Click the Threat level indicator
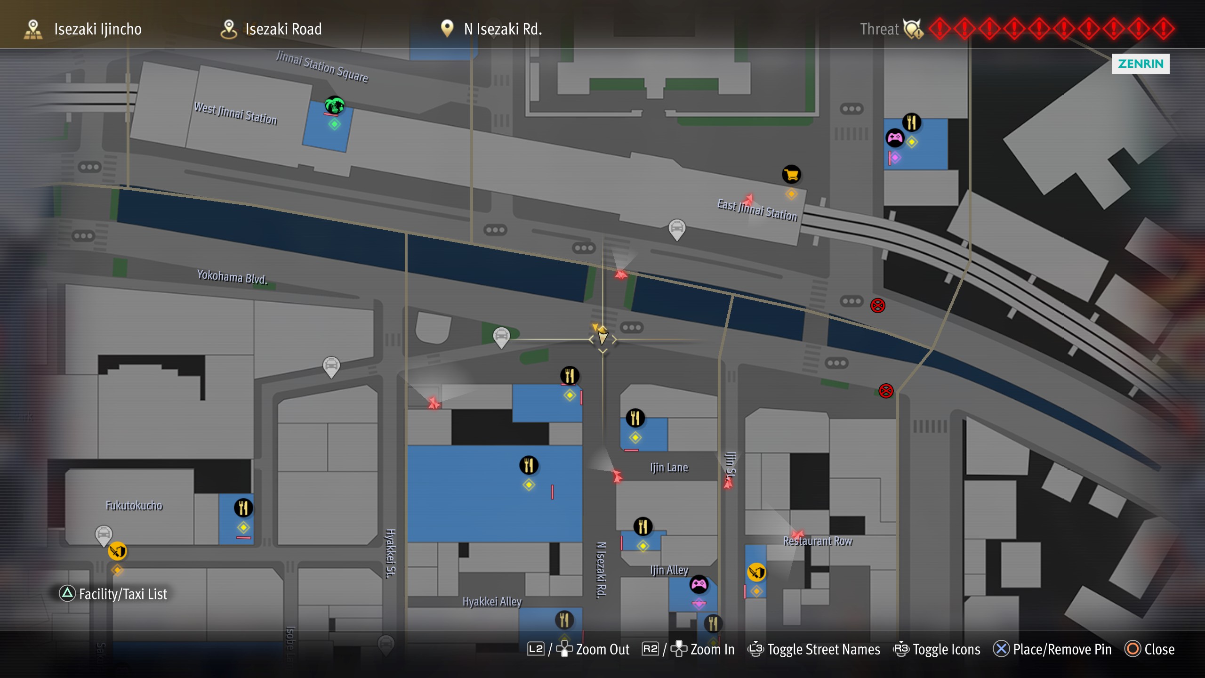The image size is (1205, 678). pos(1017,29)
